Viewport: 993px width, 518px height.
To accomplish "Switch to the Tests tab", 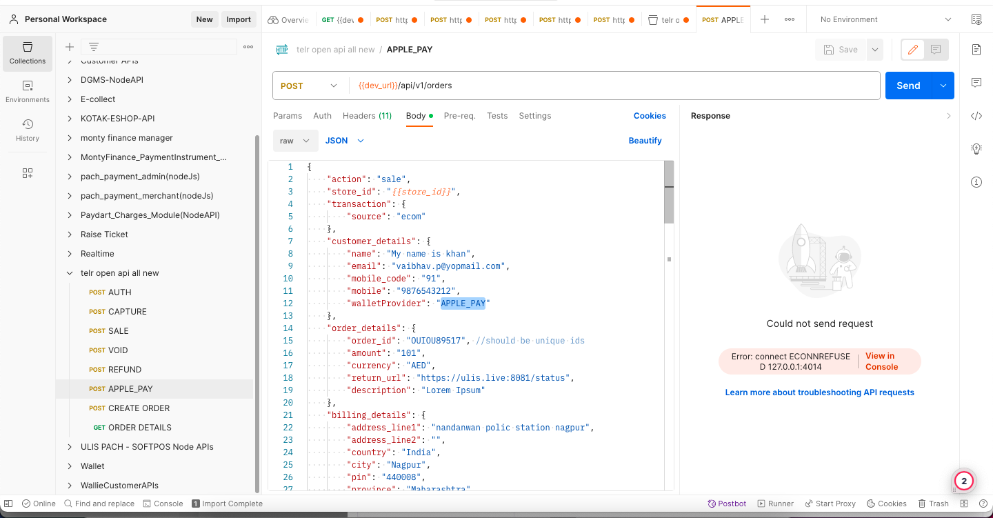I will tap(497, 116).
